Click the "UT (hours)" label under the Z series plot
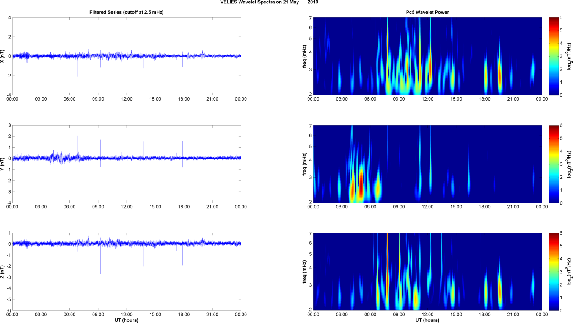The width and height of the screenshot is (573, 323). 126,320
